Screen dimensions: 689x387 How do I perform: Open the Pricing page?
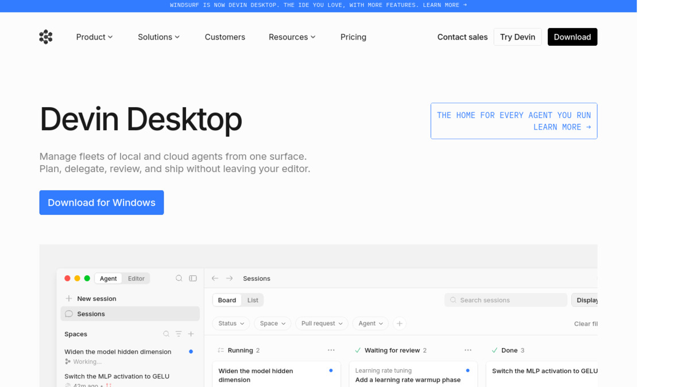pyautogui.click(x=353, y=37)
